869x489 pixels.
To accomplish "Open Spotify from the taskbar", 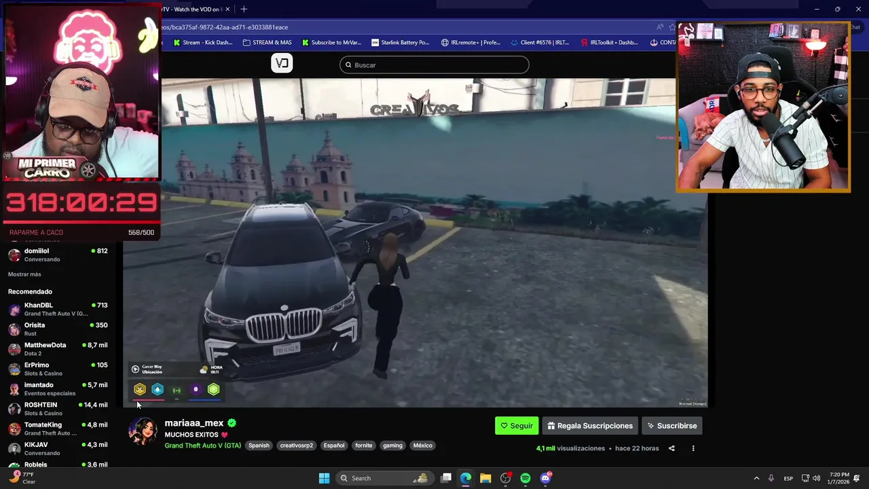I will tap(525, 478).
